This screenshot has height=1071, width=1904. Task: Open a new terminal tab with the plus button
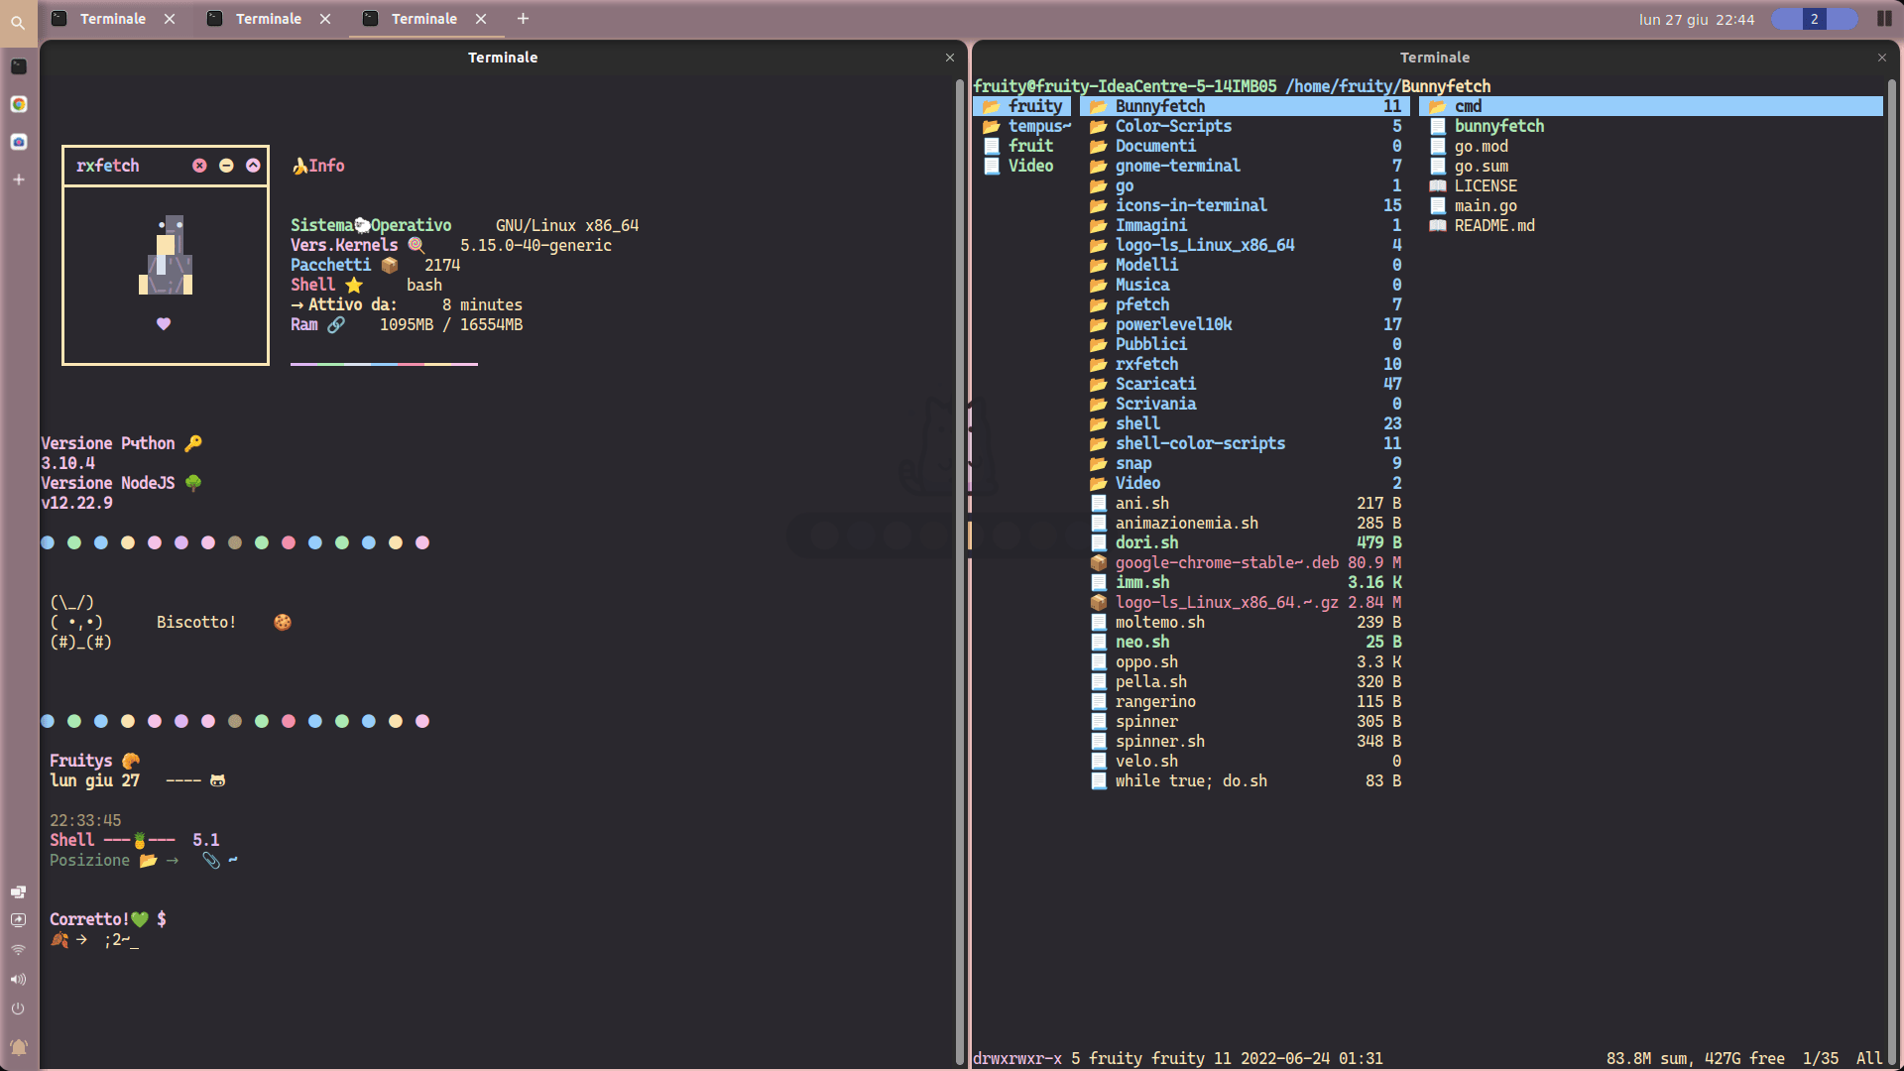point(523,19)
